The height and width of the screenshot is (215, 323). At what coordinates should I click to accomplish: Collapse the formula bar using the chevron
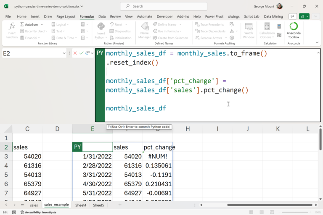[318, 53]
